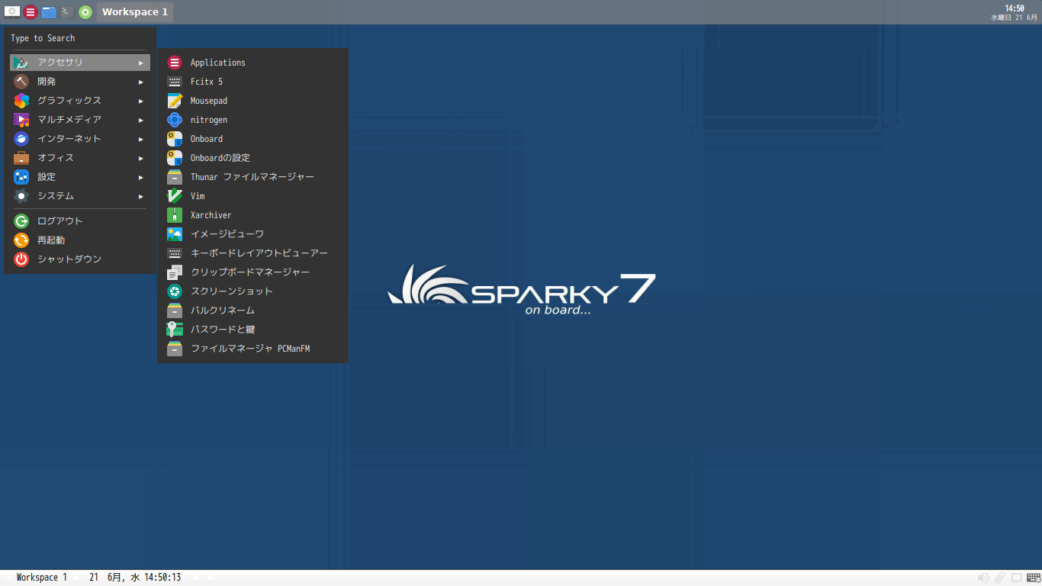Open Applications from the accessories submenu
Image resolution: width=1042 pixels, height=586 pixels.
point(252,63)
